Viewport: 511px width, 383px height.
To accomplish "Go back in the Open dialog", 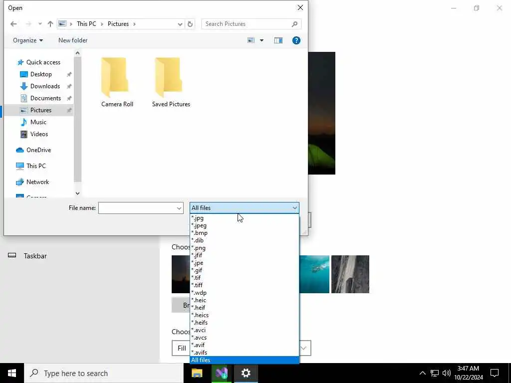I will click(13, 24).
